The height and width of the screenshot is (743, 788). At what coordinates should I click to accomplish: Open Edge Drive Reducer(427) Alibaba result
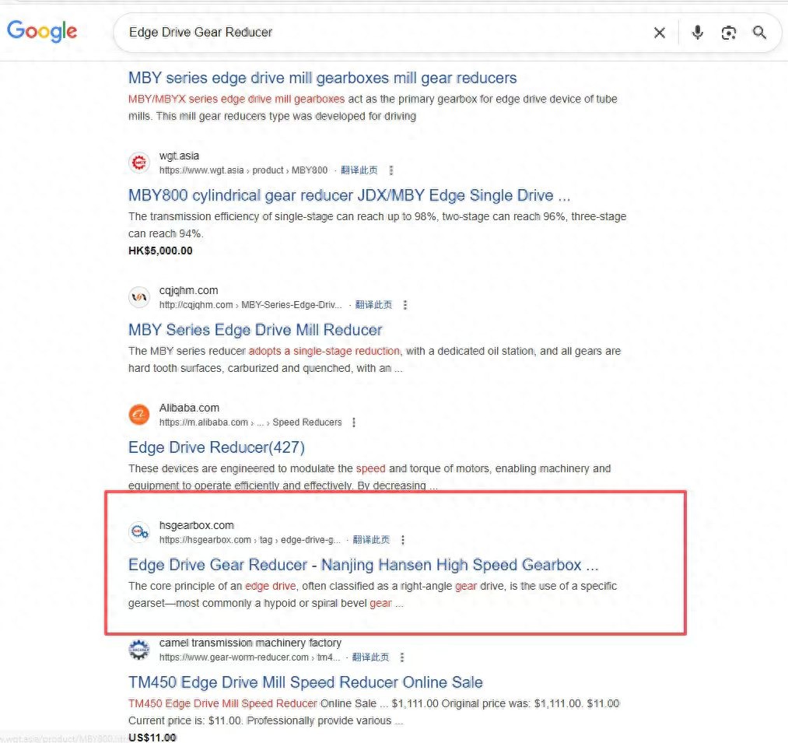(x=216, y=447)
